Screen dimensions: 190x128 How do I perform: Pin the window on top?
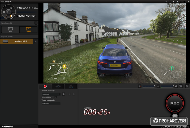coord(173,1)
